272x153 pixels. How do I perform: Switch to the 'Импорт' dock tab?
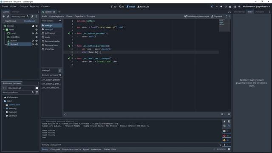click(16, 12)
